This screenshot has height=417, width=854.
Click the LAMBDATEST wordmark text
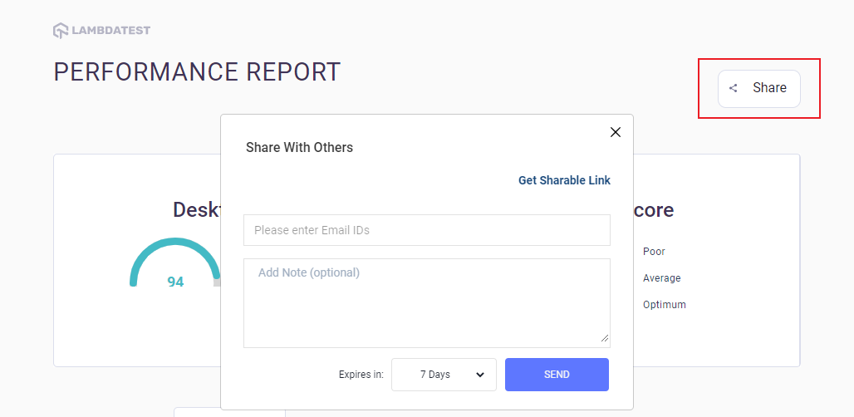(110, 31)
